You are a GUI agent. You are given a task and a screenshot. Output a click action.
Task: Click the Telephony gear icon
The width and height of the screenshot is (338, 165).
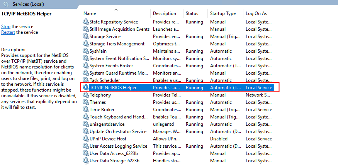point(86,95)
